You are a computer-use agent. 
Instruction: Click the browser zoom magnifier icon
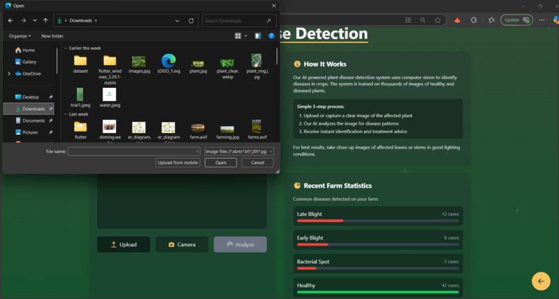coord(423,20)
